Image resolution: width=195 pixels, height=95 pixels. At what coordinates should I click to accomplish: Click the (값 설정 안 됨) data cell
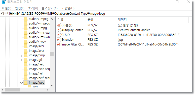[x=128, y=25]
